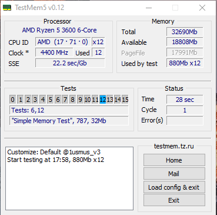This screenshot has height=215, width=217.
Task: Click highlighted test box 12
Action: [x=103, y=100]
